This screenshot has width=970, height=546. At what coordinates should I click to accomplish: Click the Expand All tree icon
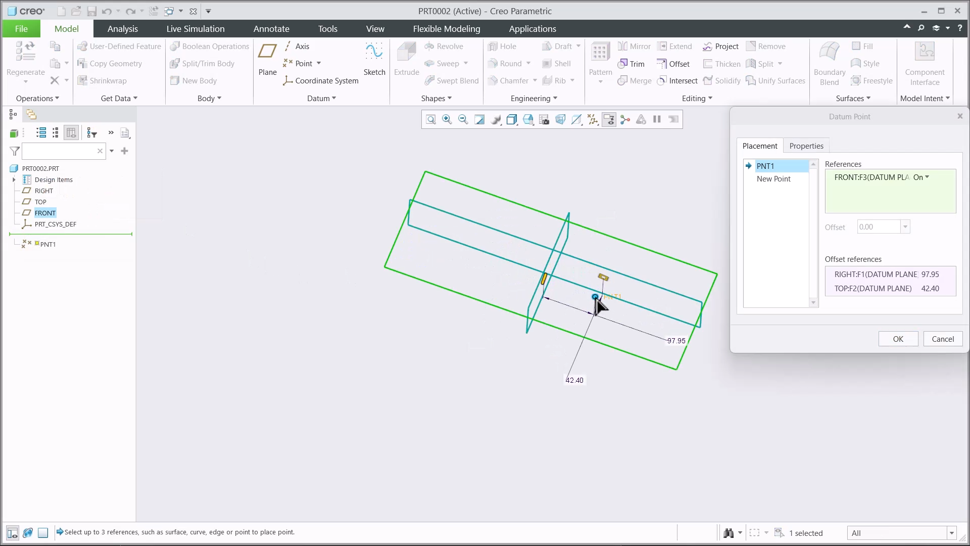pyautogui.click(x=41, y=133)
